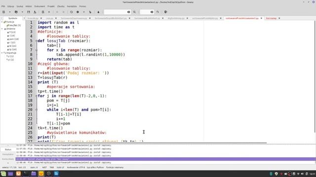Image resolution: width=316 pixels, height=177 pixels.
Task: Open the Narzędzia menu
Action: pos(72,6)
